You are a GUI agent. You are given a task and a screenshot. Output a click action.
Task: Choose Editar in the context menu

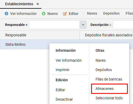60,90
